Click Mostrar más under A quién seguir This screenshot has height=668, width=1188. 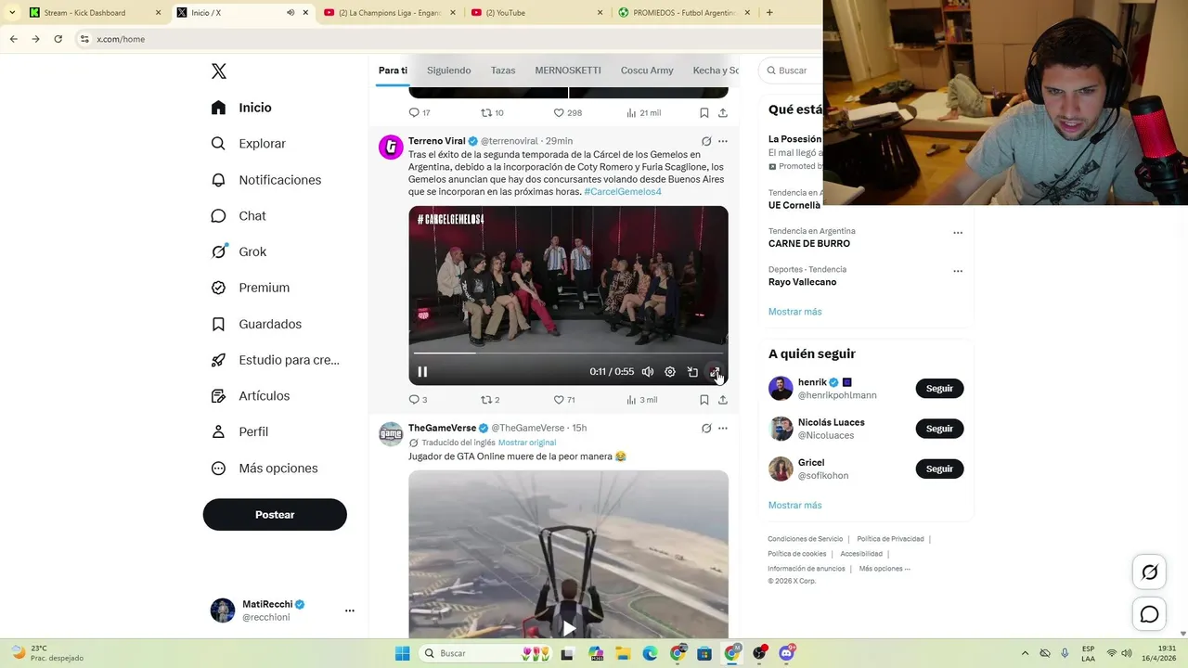pos(795,506)
